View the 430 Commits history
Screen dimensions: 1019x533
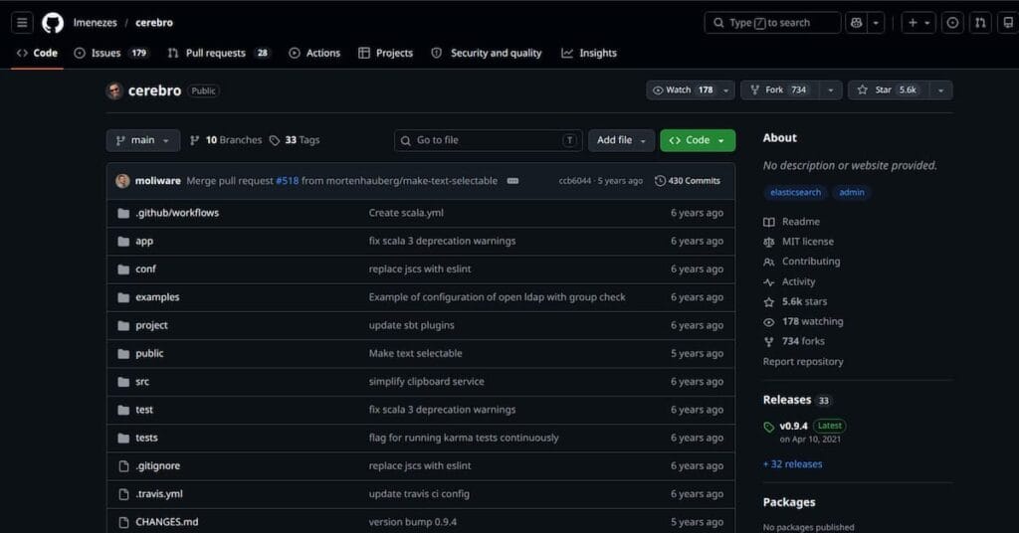(688, 181)
